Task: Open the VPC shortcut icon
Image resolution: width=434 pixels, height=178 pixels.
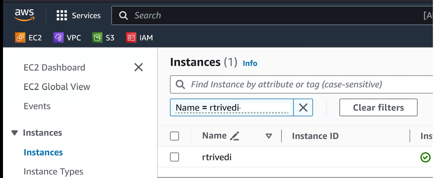Action: pyautogui.click(x=58, y=38)
